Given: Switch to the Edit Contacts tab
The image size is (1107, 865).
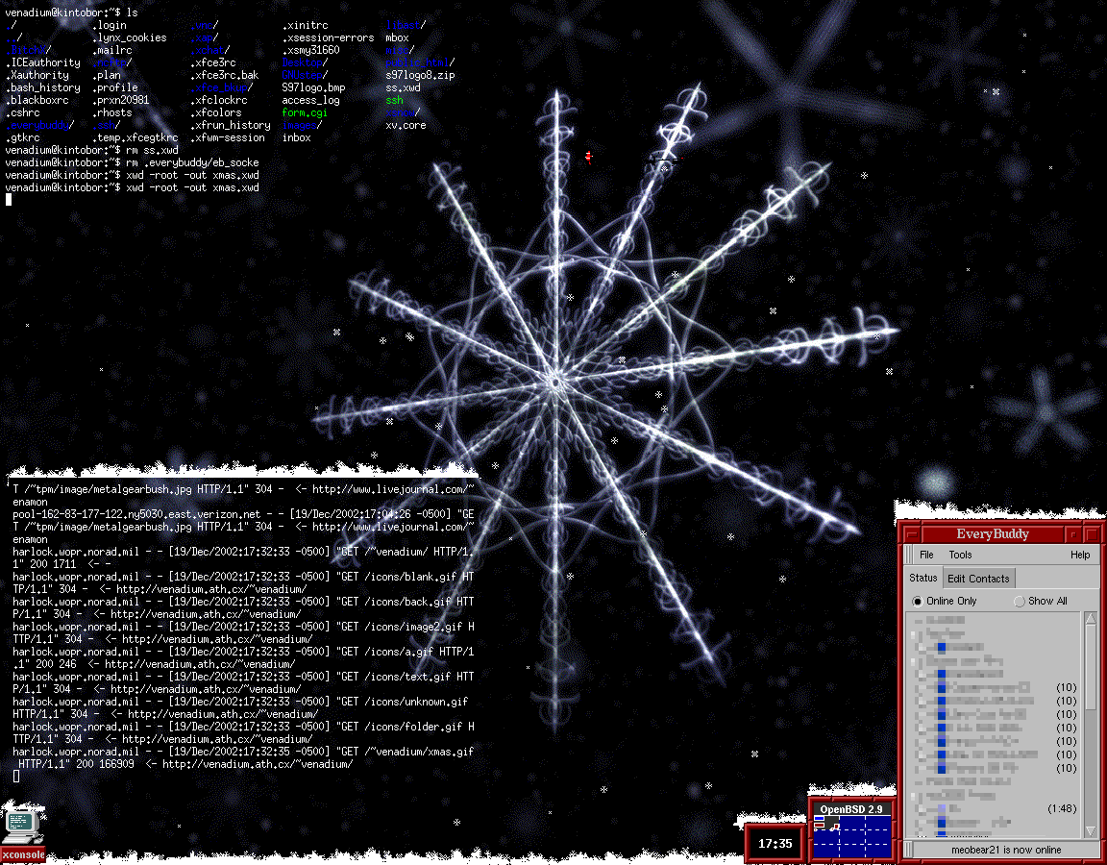Looking at the screenshot, I should pyautogui.click(x=978, y=579).
